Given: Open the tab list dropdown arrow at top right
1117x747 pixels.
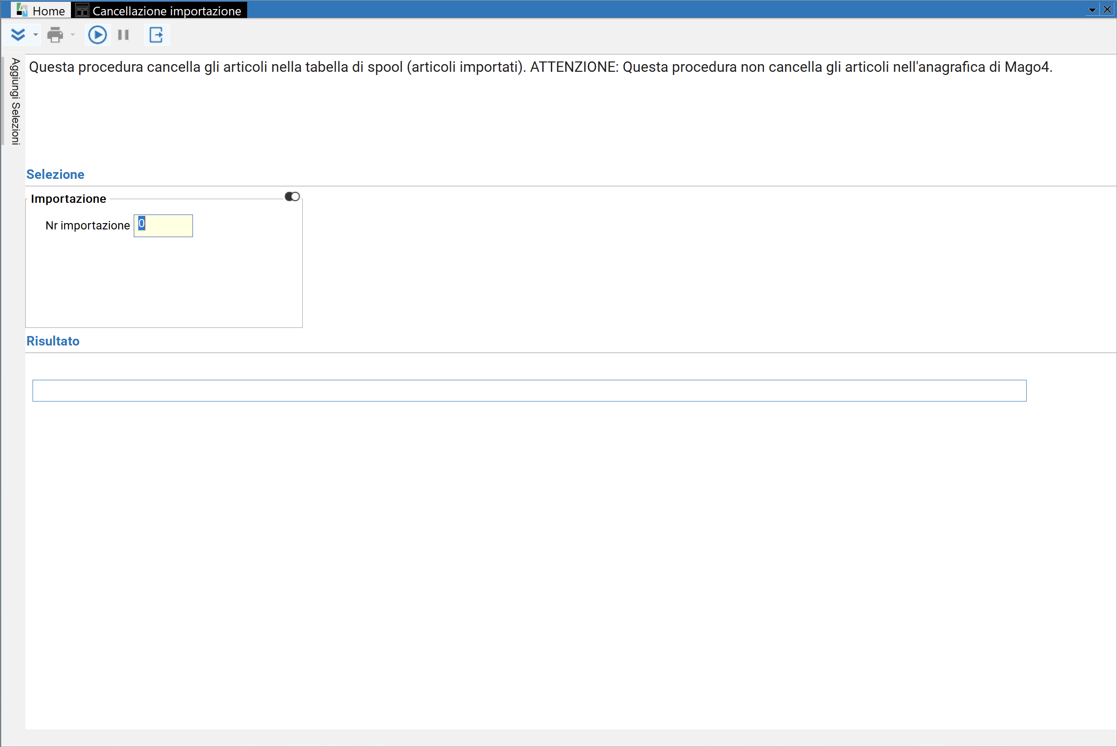Looking at the screenshot, I should [1092, 10].
